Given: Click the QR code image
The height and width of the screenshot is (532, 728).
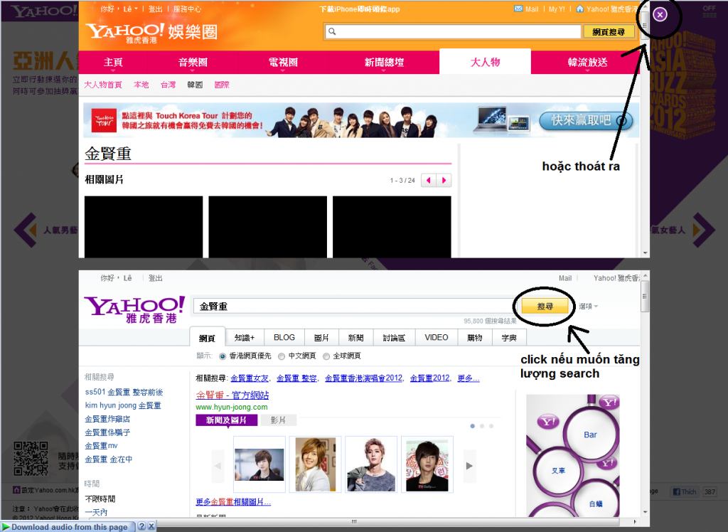Looking at the screenshot, I should click(x=31, y=459).
